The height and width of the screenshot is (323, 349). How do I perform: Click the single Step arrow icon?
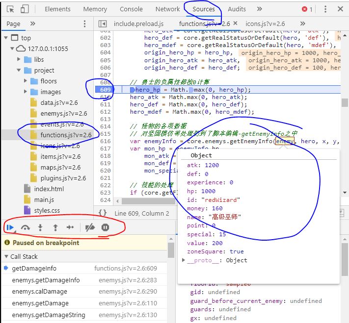[x=70, y=227]
